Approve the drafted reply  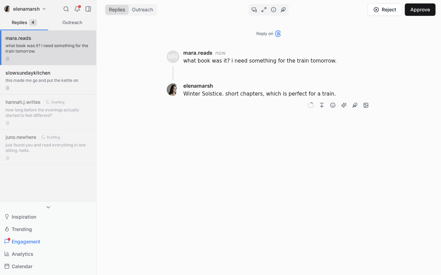click(420, 10)
